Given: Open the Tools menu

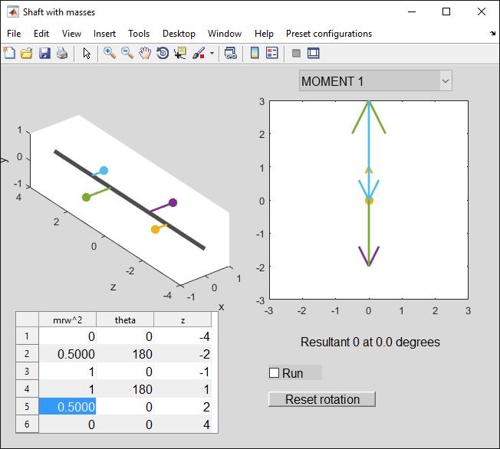Looking at the screenshot, I should (x=139, y=34).
